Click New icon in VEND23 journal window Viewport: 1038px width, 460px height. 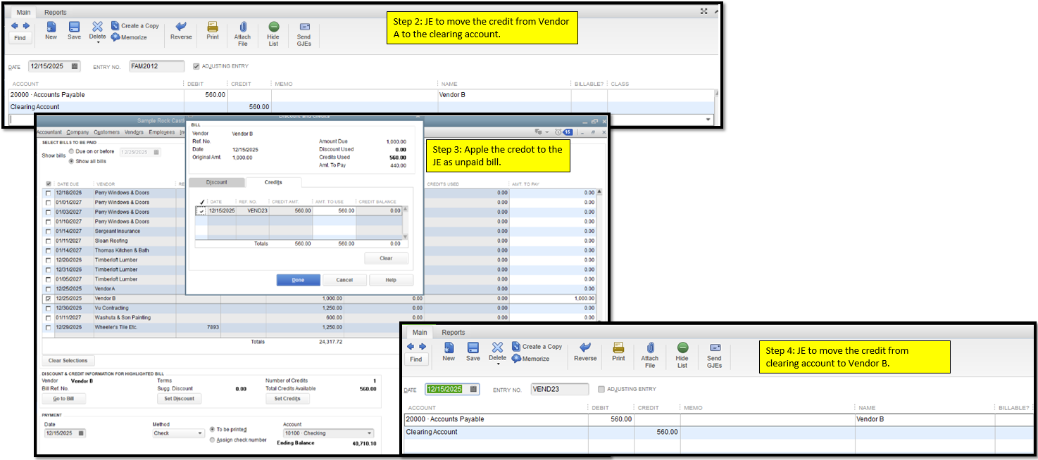[x=449, y=347]
